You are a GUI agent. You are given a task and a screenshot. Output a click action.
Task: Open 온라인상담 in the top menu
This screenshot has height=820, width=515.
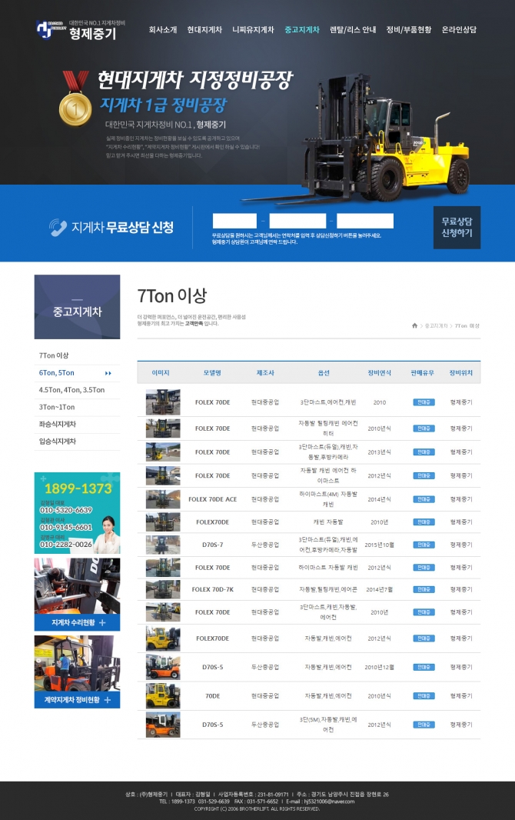[459, 30]
